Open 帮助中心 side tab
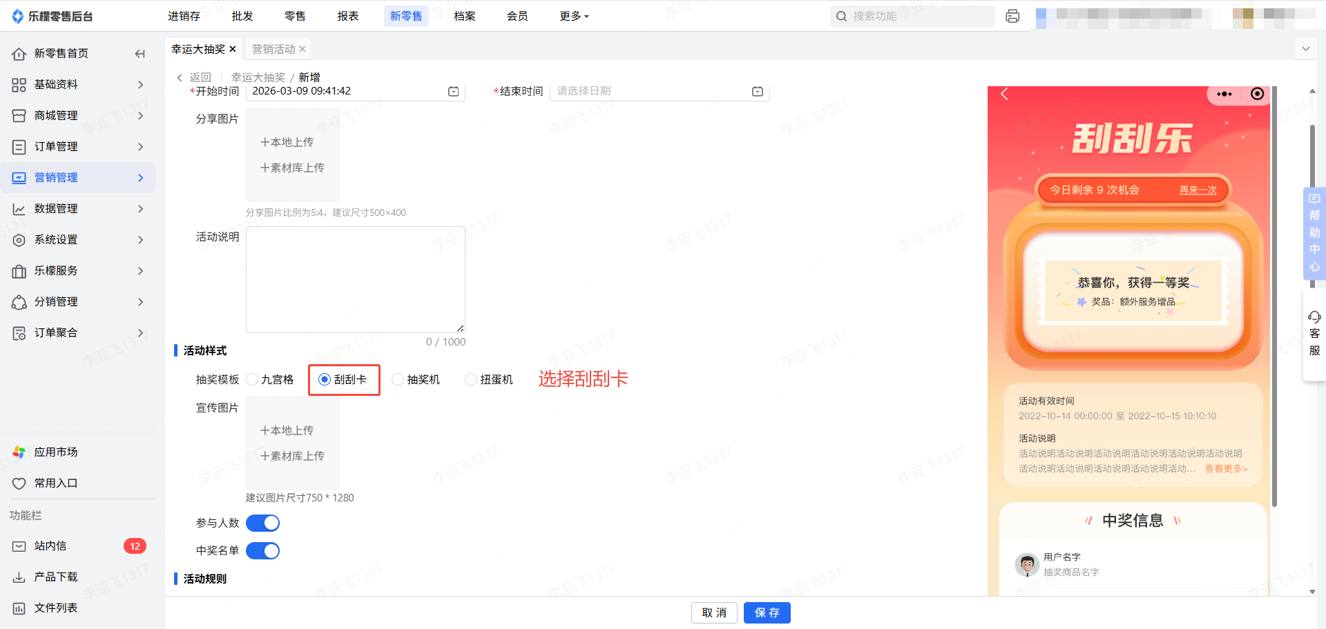Viewport: 1326px width, 629px height. pos(1314,233)
